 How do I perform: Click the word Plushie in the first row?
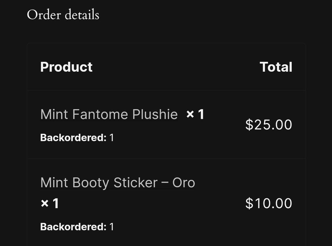click(x=155, y=114)
